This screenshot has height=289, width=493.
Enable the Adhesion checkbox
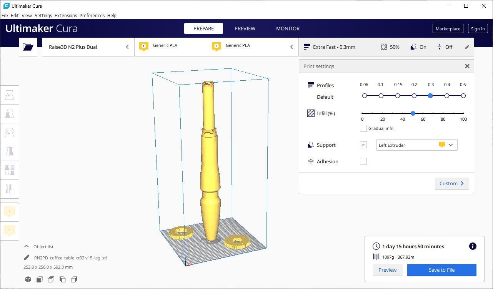click(363, 161)
